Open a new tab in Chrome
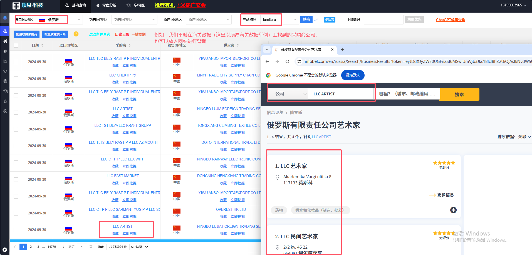532x255 pixels. [342, 49]
